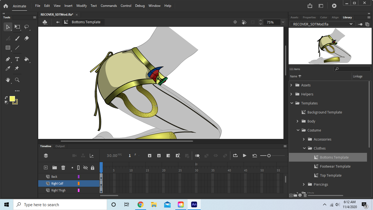Select the Hand tool
Viewport: 373px width, 210px height.
click(8, 80)
